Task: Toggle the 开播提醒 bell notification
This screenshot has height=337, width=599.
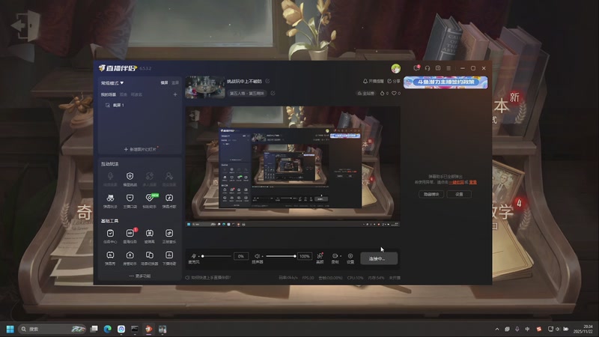Action: click(373, 81)
